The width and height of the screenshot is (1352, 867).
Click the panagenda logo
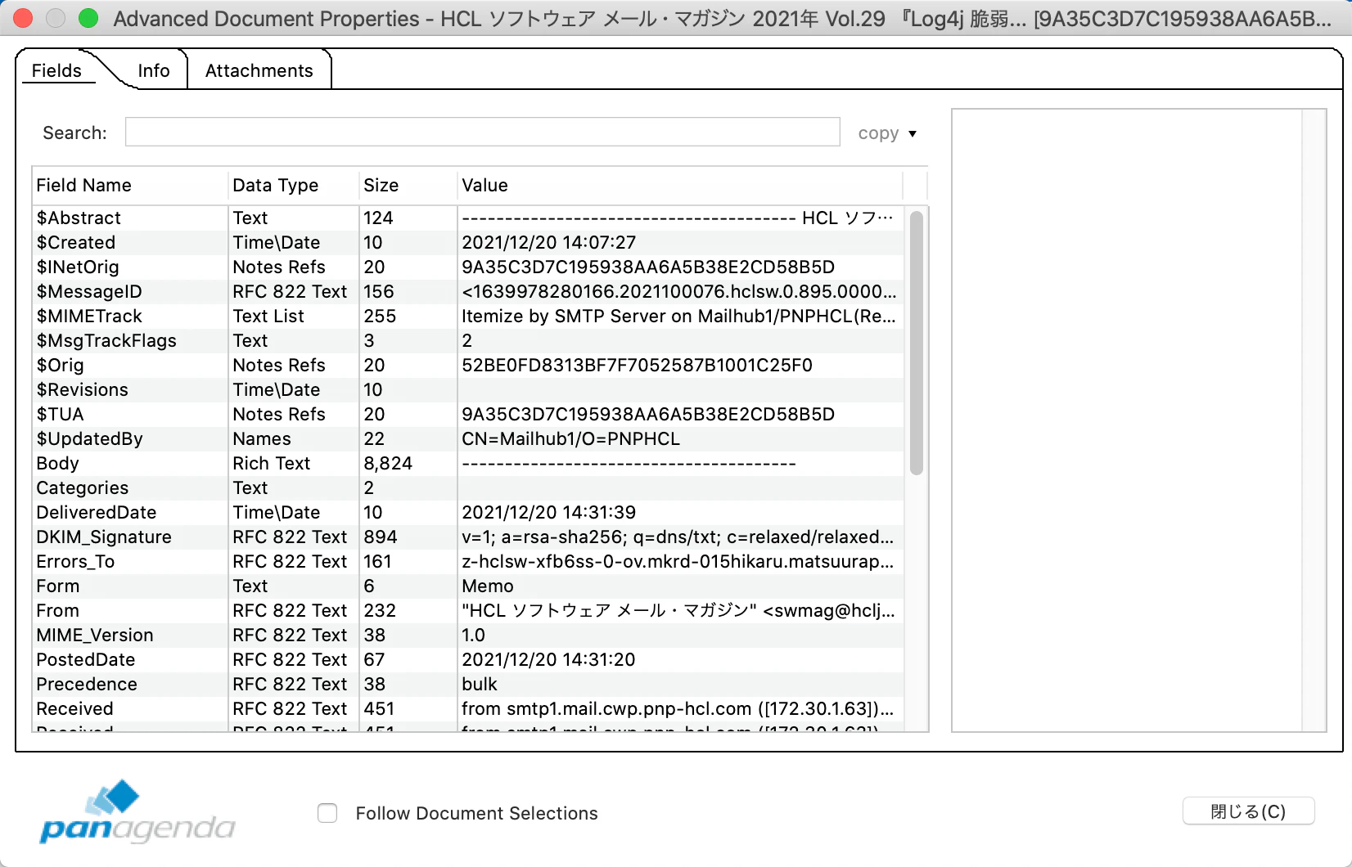click(137, 812)
